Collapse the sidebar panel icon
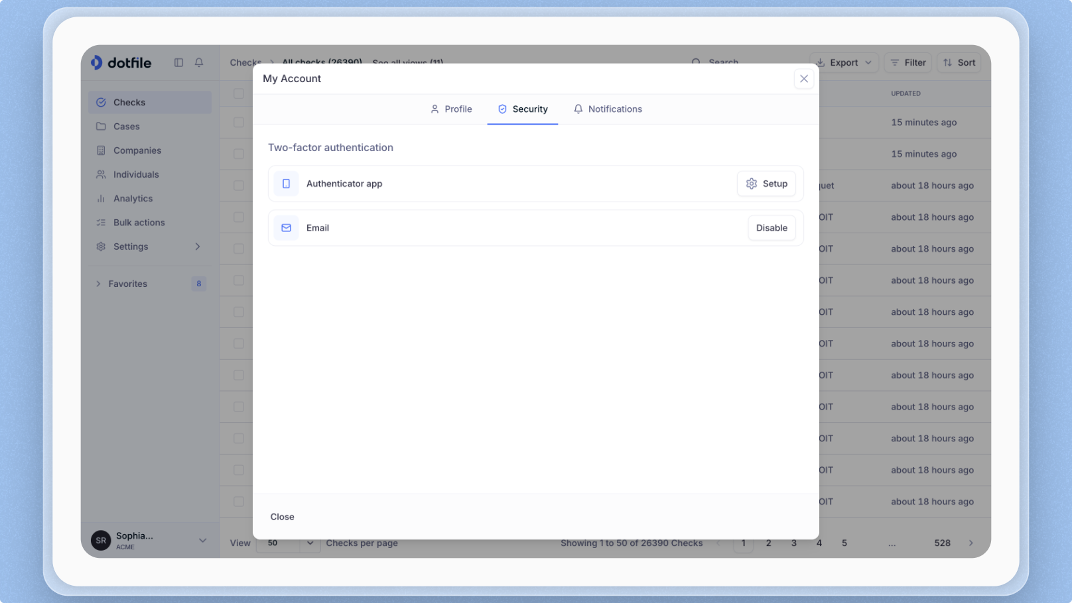Image resolution: width=1072 pixels, height=603 pixels. click(x=178, y=62)
